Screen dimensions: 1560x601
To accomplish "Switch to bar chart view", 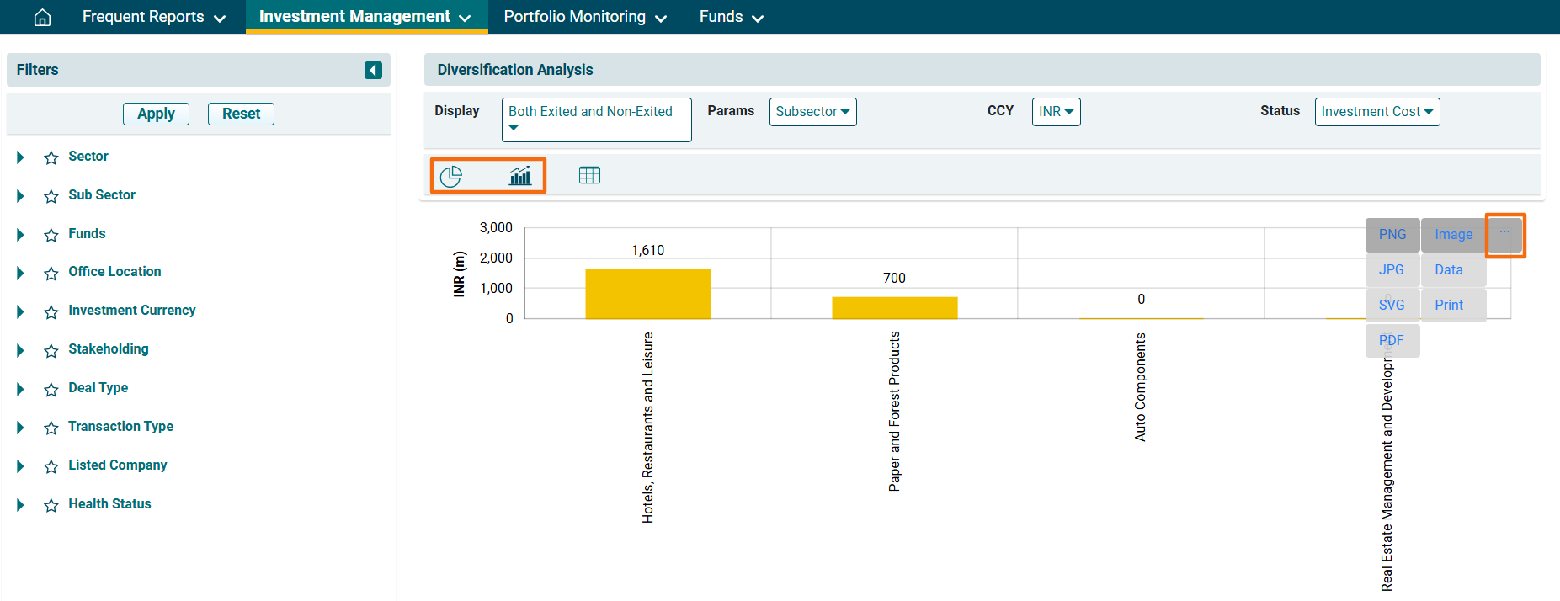I will tap(520, 176).
